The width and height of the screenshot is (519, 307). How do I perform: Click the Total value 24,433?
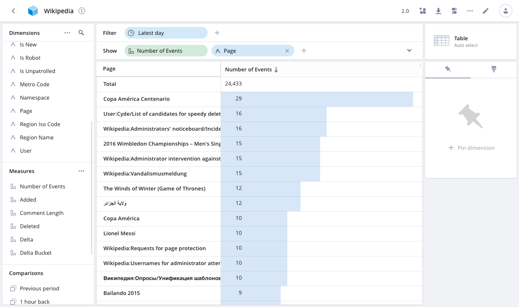pyautogui.click(x=233, y=84)
